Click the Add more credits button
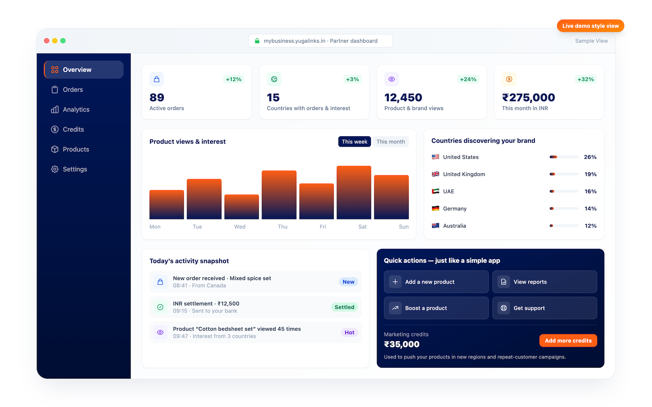The image size is (652, 407). [568, 340]
